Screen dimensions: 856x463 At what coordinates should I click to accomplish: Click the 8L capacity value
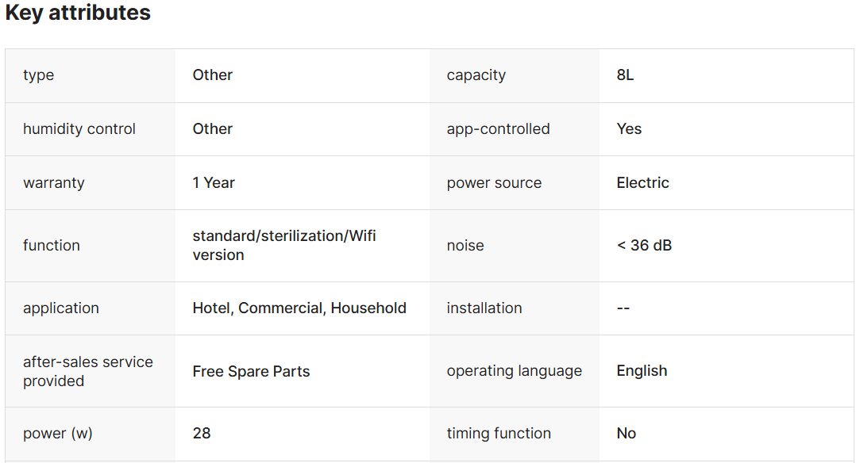[625, 75]
